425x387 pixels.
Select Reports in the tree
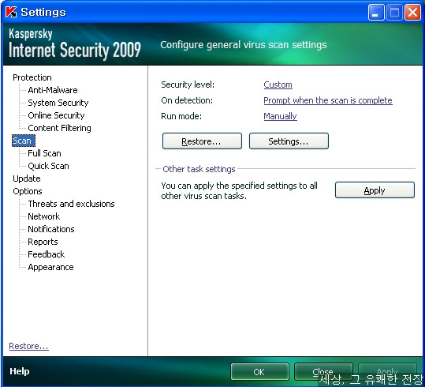coord(43,242)
